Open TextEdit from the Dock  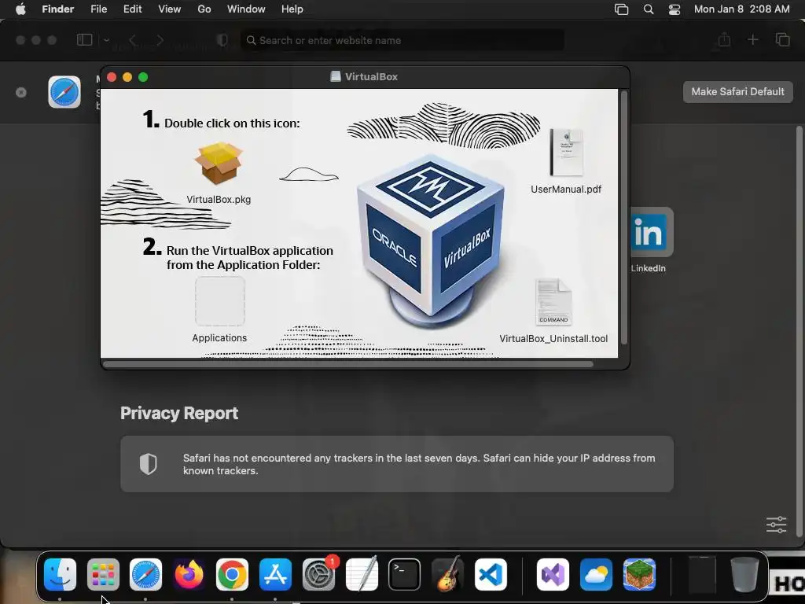tap(362, 574)
